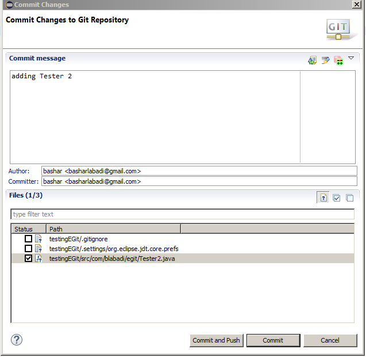Image resolution: width=366 pixels, height=357 pixels.
Task: Click the .gitignore file status icon
Action: click(38, 239)
